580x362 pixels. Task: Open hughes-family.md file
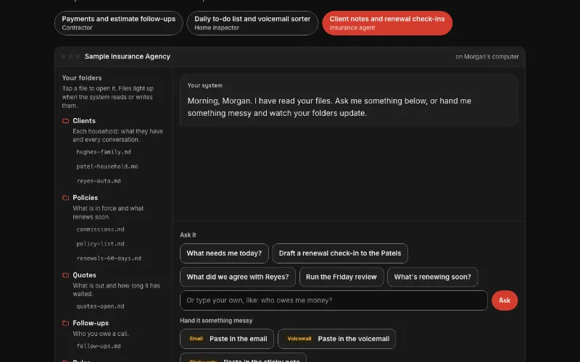tap(104, 152)
